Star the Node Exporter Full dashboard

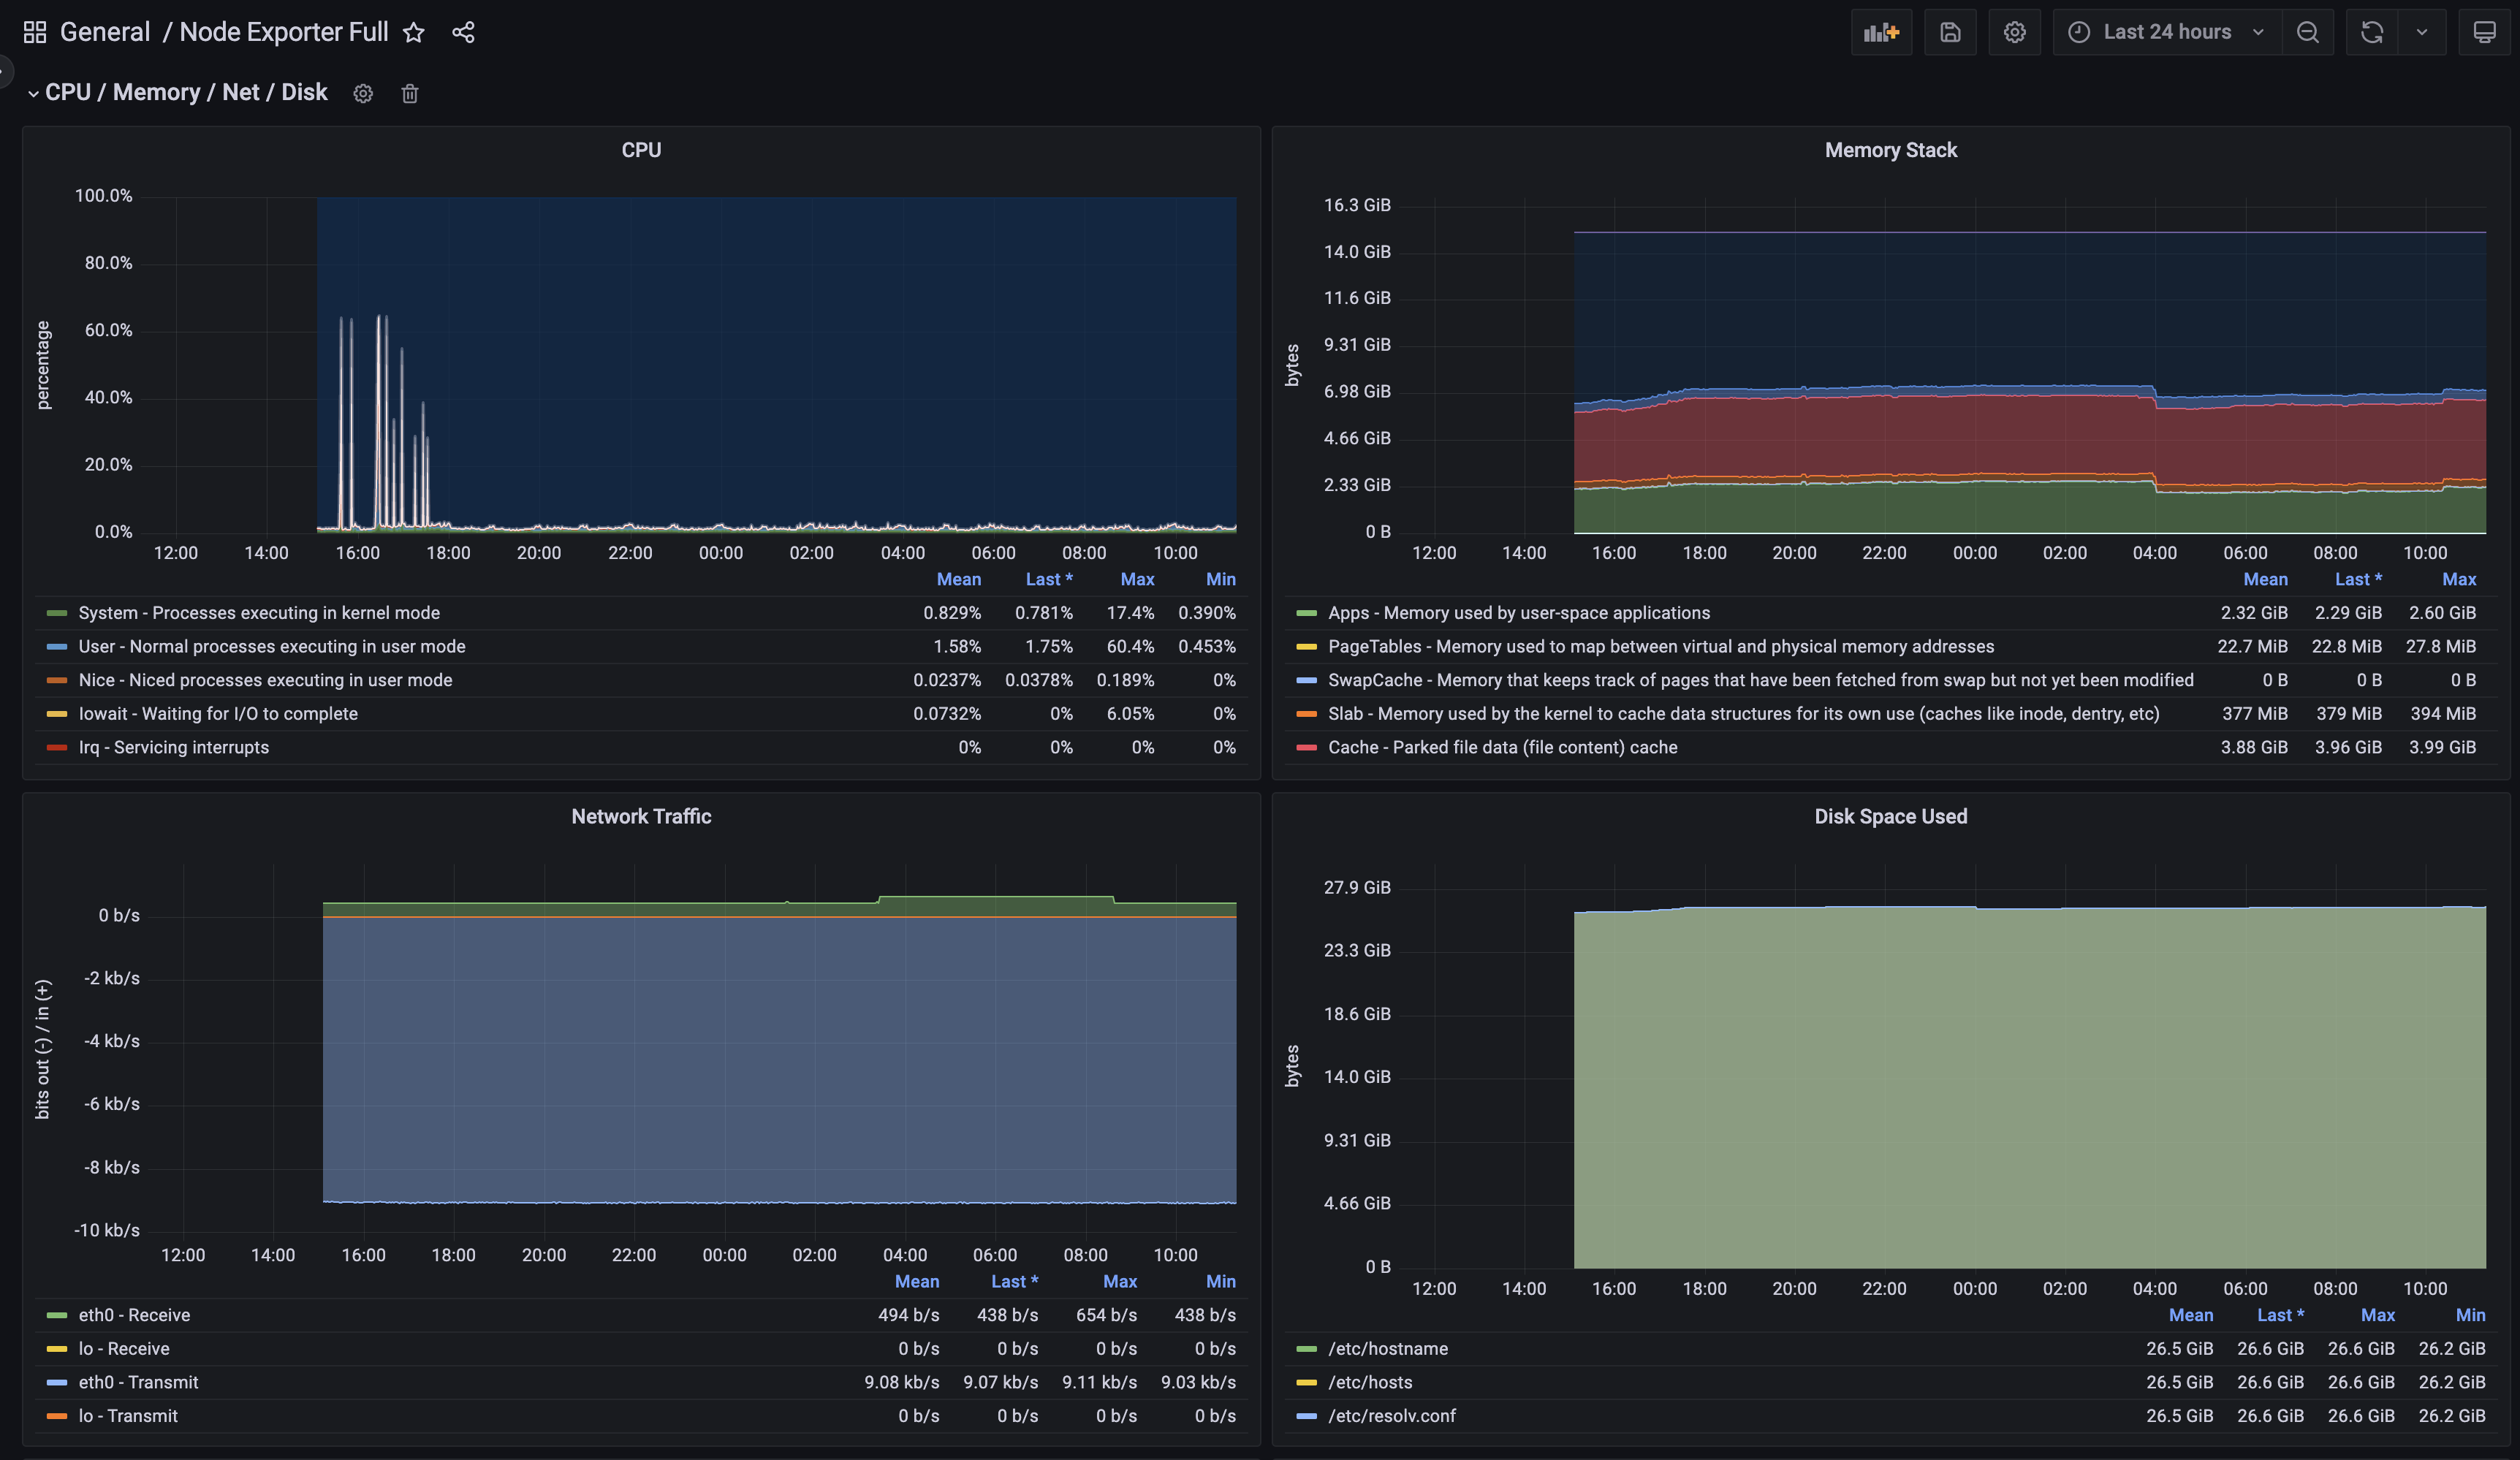pos(413,33)
